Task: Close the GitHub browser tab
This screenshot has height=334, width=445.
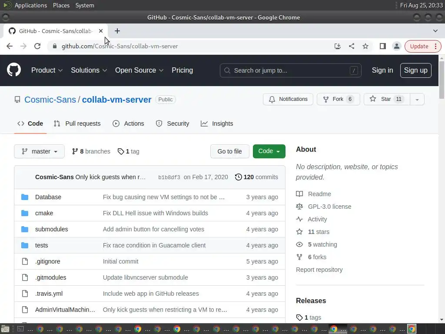Action: [101, 31]
